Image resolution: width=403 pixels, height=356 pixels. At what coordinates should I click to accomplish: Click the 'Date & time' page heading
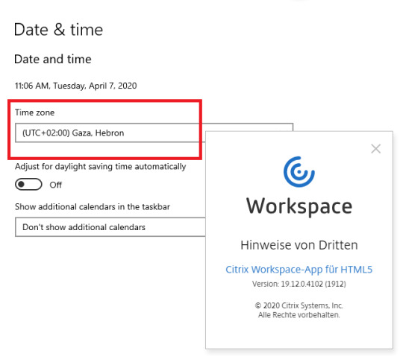59,30
